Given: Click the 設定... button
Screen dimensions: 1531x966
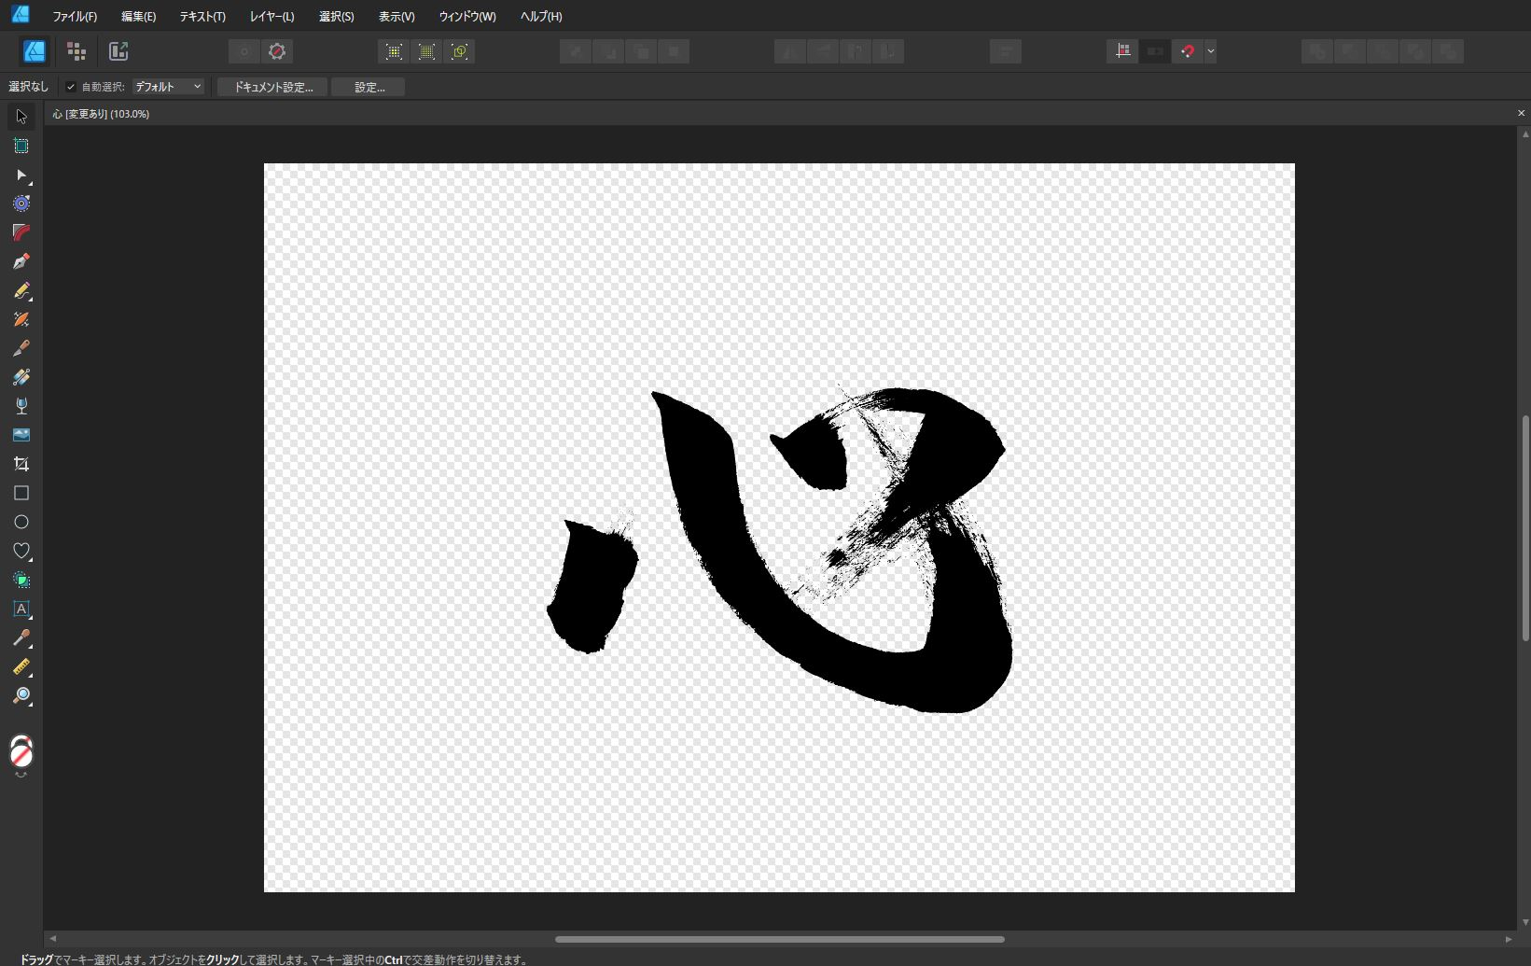Looking at the screenshot, I should (369, 87).
